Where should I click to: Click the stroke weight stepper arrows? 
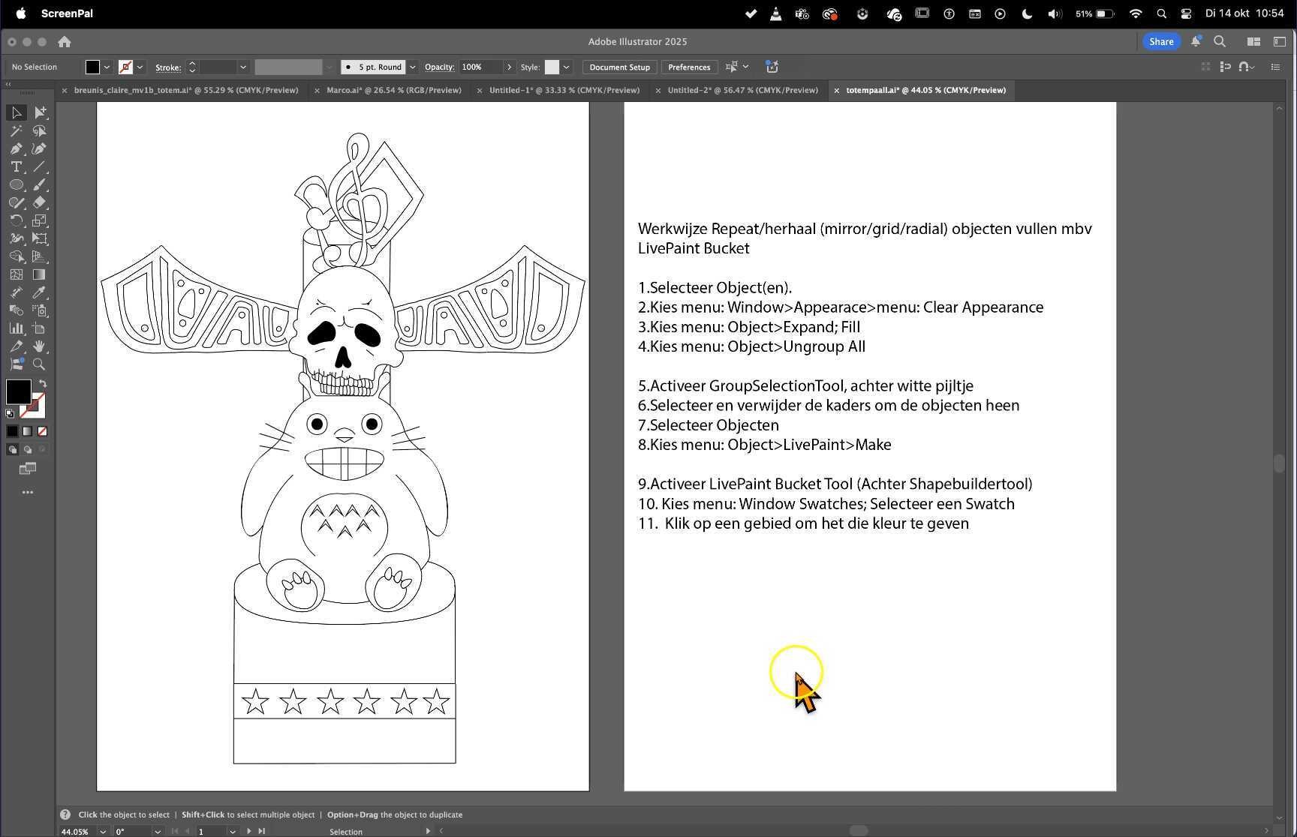coord(192,67)
